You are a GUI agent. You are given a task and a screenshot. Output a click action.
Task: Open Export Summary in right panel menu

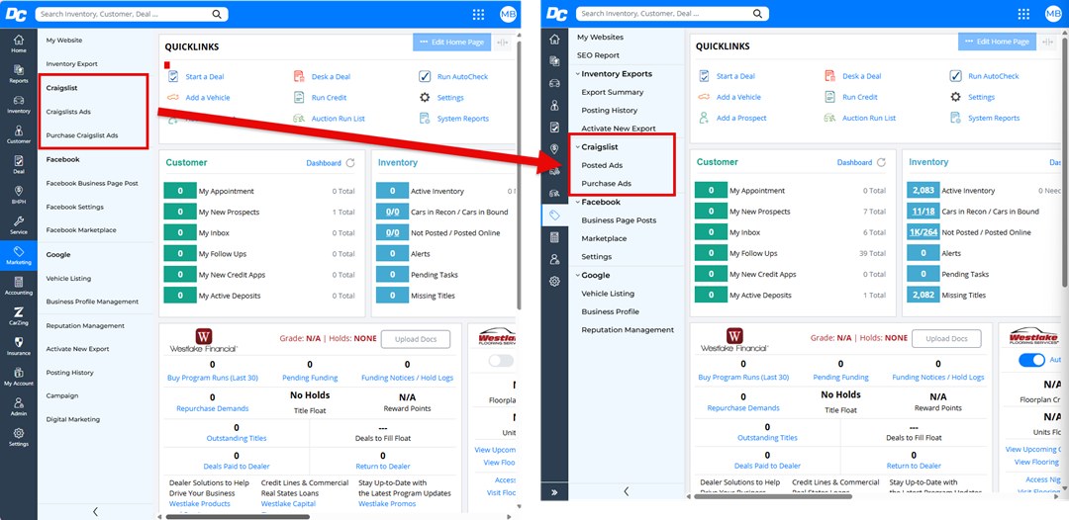coord(613,92)
